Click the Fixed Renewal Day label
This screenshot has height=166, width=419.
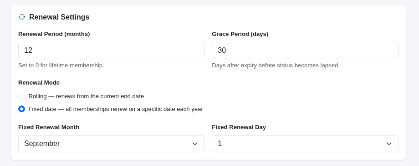coord(239,127)
